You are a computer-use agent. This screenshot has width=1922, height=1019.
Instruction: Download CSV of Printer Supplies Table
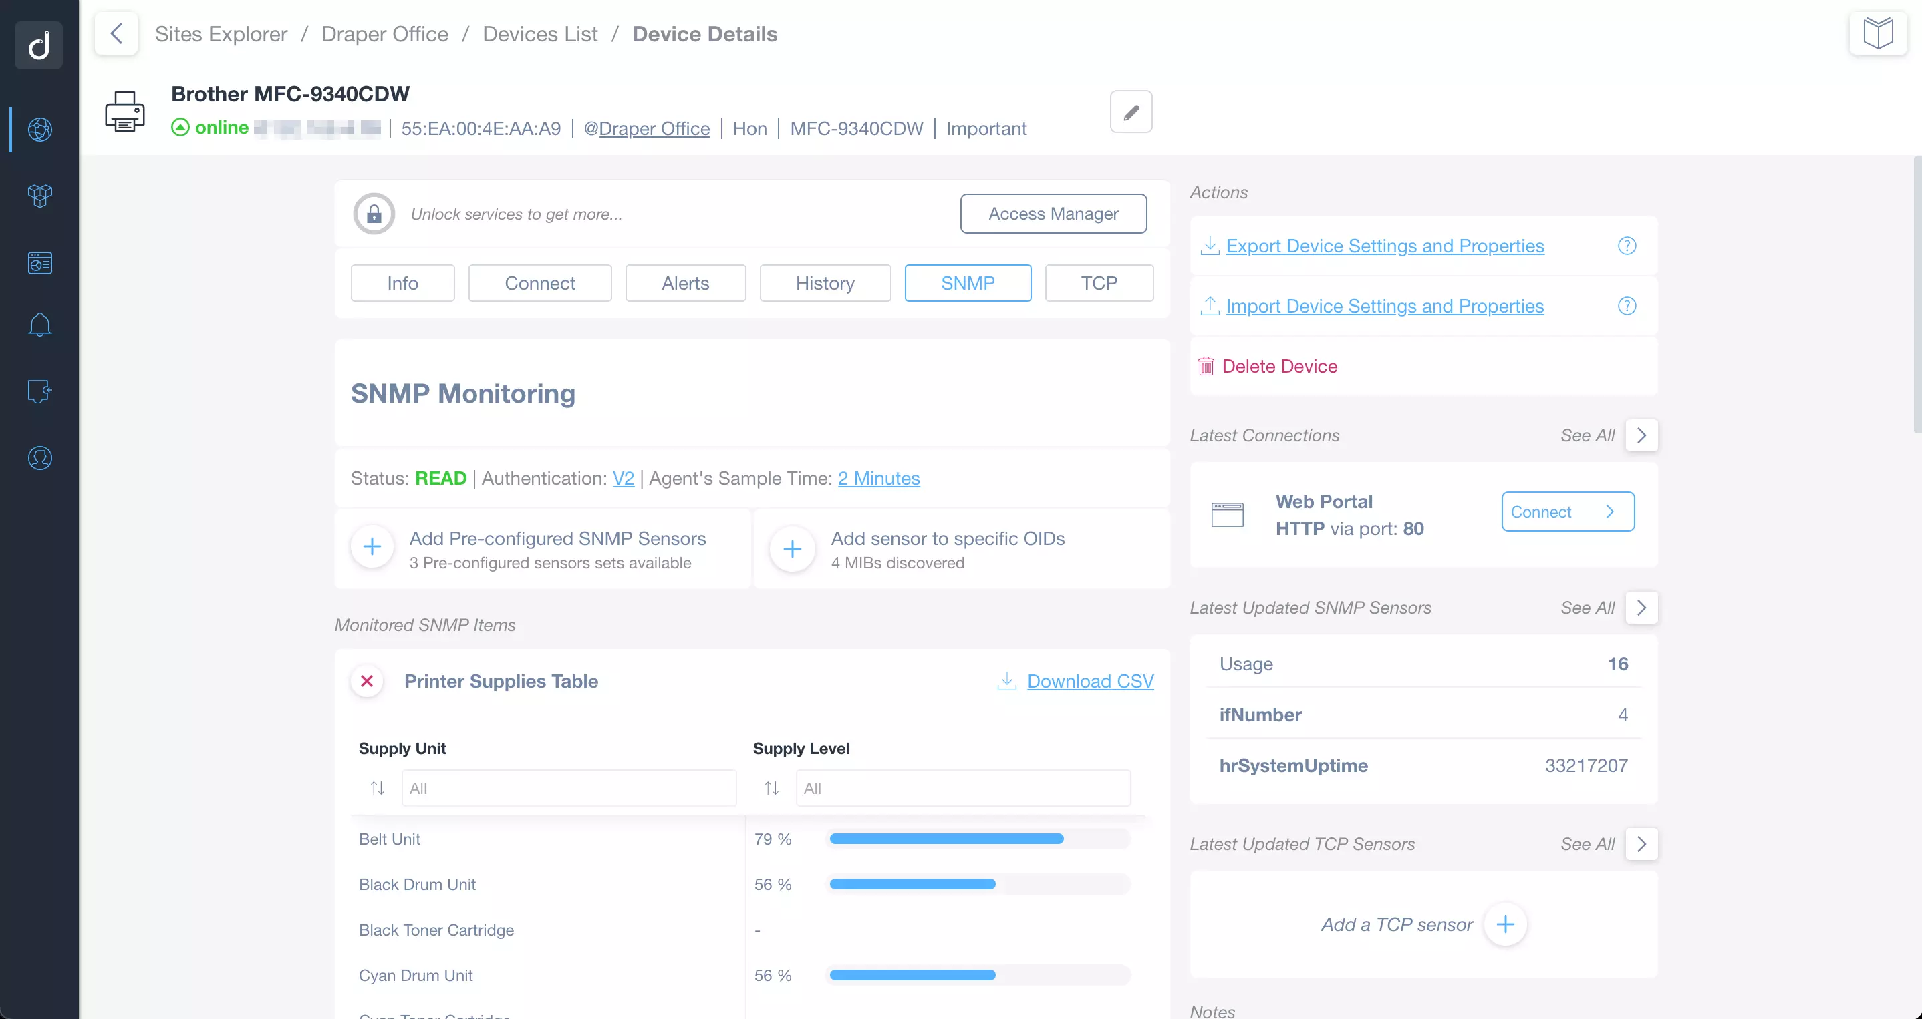(1090, 681)
